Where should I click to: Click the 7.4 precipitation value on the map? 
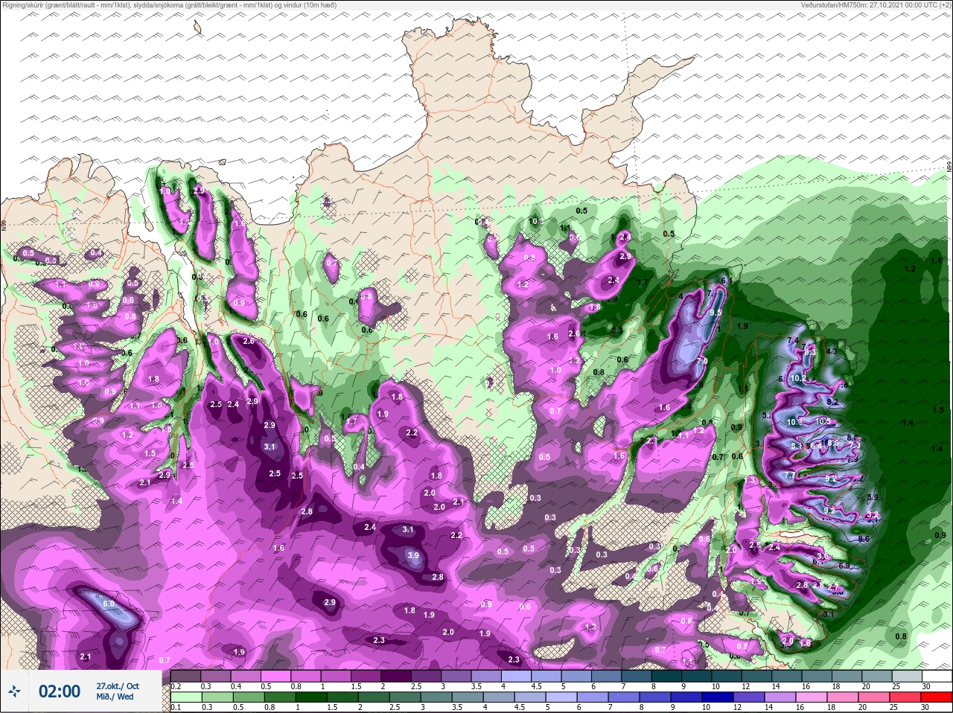[793, 341]
